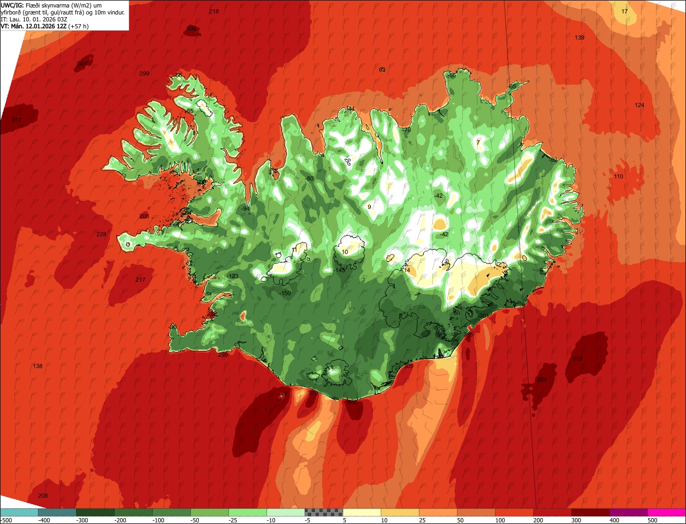Select the 10 to 25 yellow-orange swatch

click(x=399, y=512)
